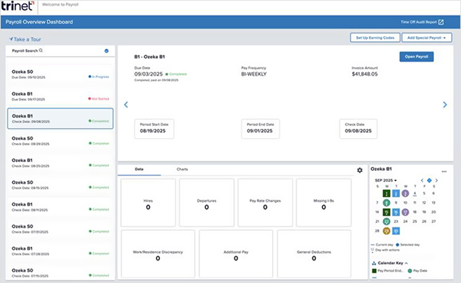Open the data panel settings gear
Viewport: 461px width, 283px height.
point(360,170)
